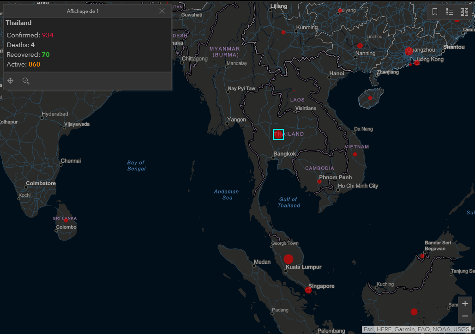Select the cyan-highlighted Thailand marker
475x334 pixels.
tap(278, 134)
